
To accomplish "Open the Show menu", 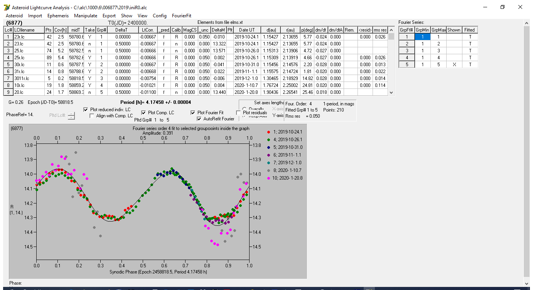I will (127, 16).
